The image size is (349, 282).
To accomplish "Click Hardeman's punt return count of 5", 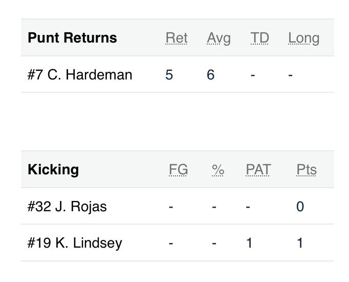I will [x=169, y=75].
